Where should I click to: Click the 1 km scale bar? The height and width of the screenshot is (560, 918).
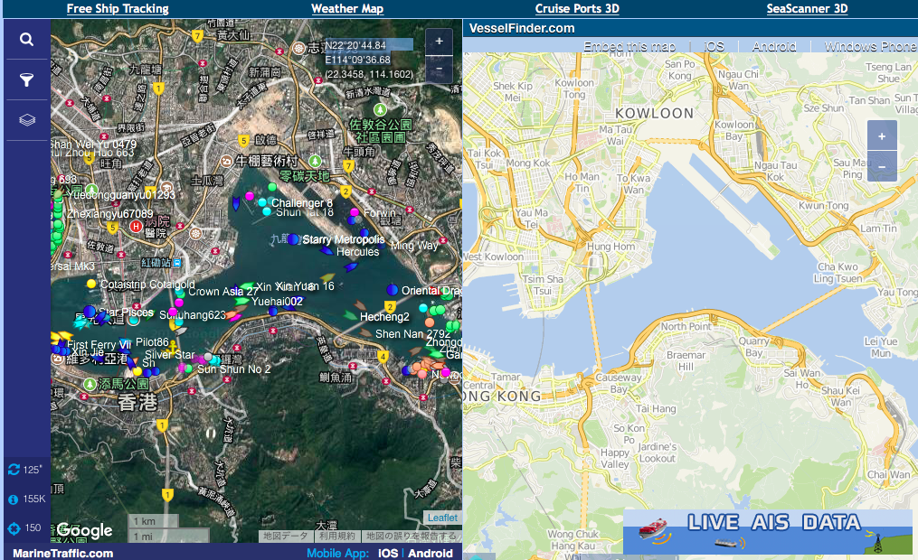click(x=155, y=521)
